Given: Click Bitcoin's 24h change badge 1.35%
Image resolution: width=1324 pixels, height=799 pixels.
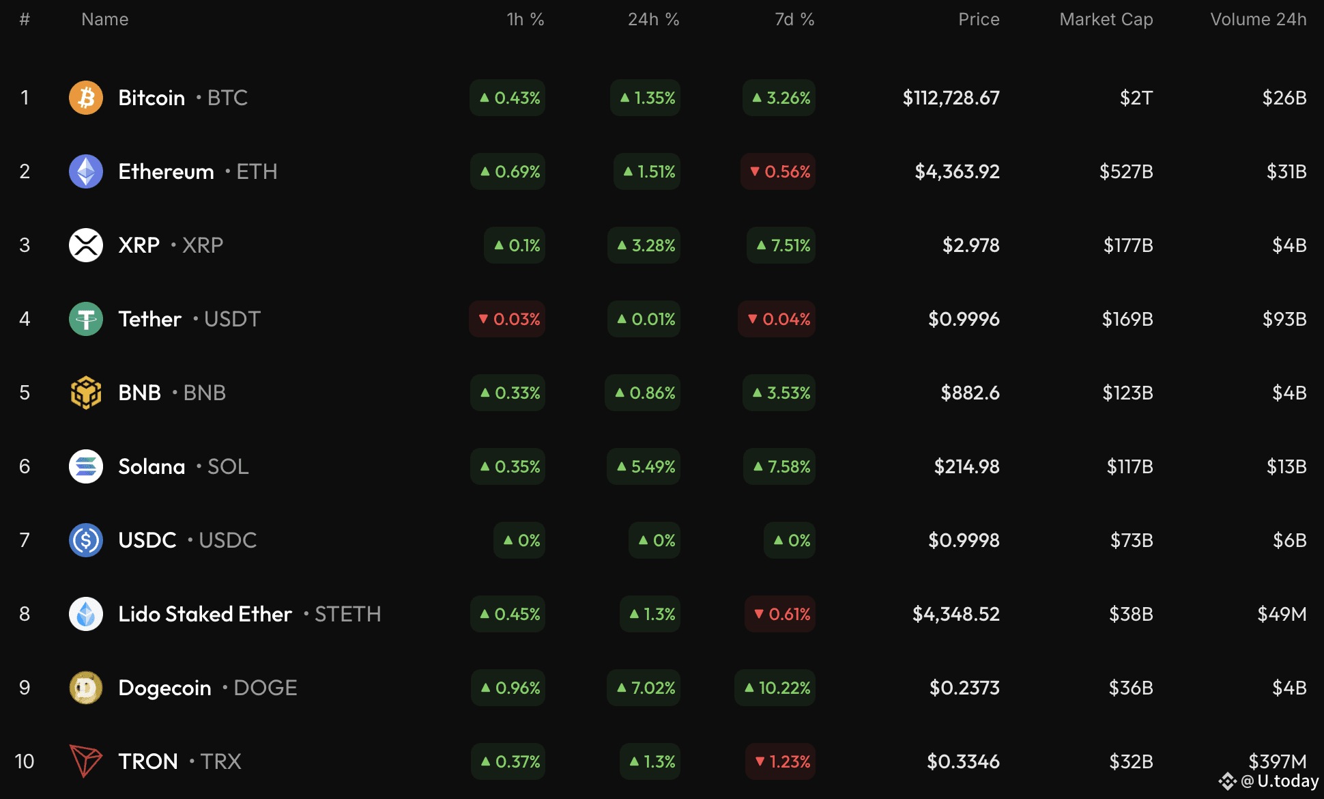Looking at the screenshot, I should coord(646,98).
